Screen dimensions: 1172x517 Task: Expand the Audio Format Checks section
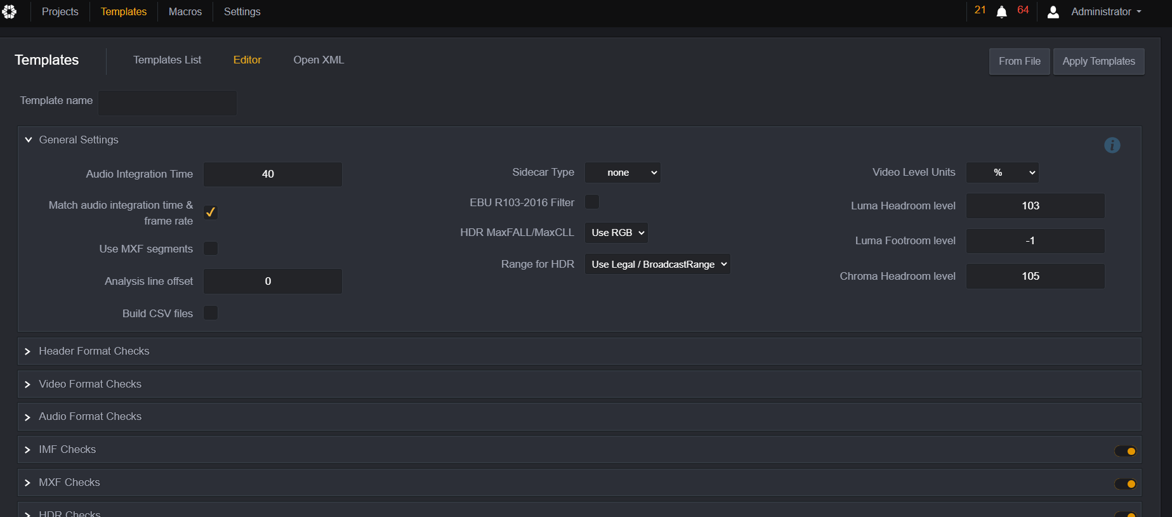[x=579, y=417]
